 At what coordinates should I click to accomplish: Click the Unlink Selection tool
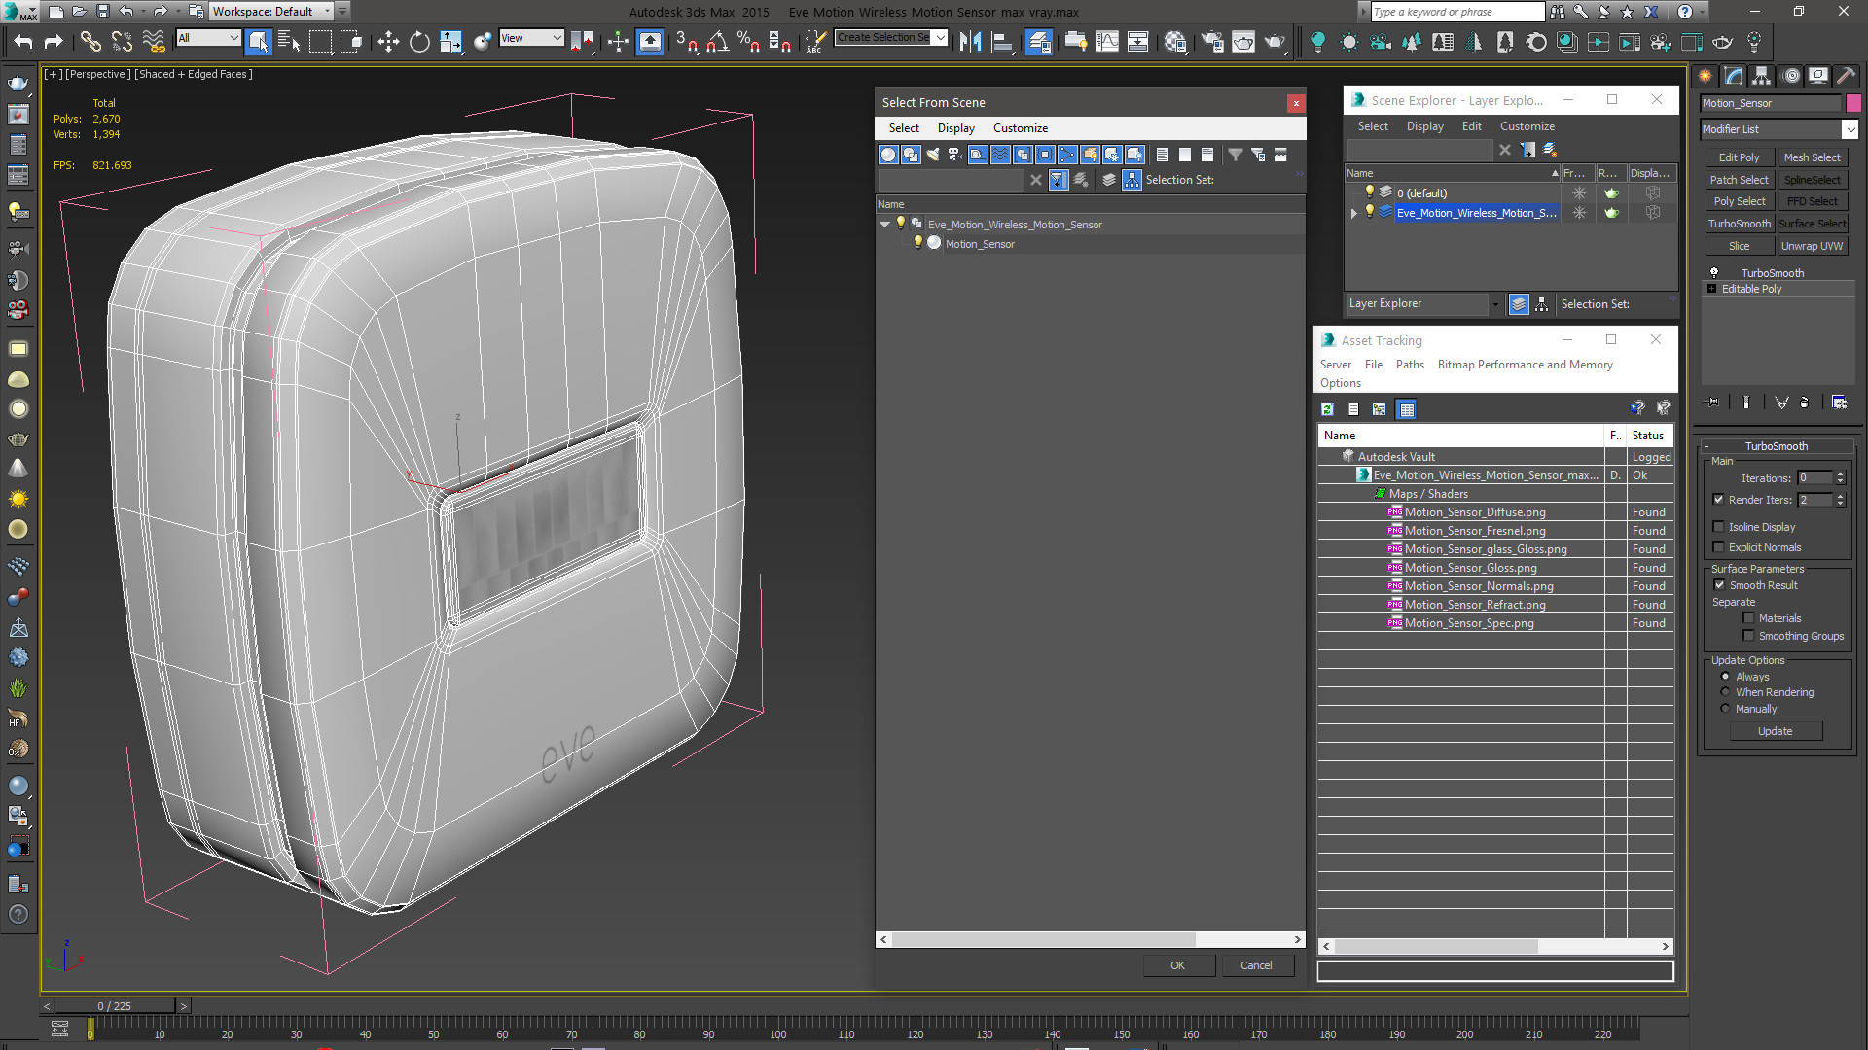click(x=122, y=41)
